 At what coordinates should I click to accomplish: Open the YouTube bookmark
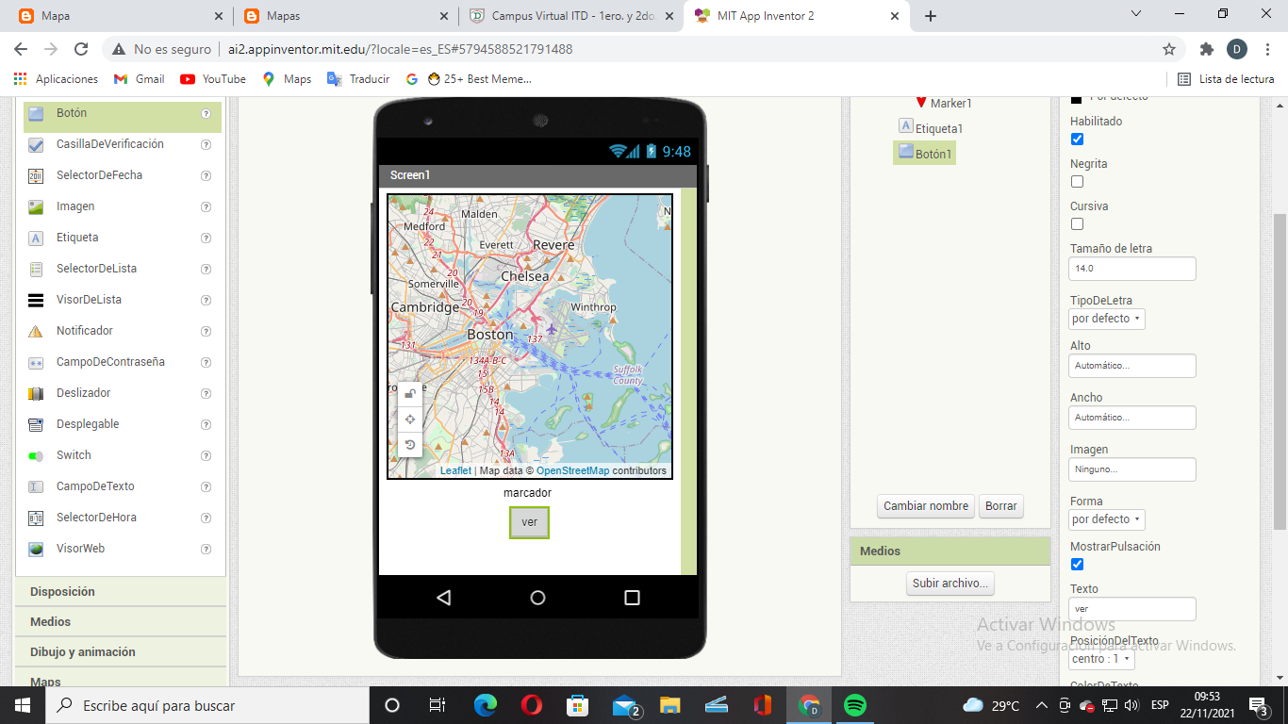point(213,79)
